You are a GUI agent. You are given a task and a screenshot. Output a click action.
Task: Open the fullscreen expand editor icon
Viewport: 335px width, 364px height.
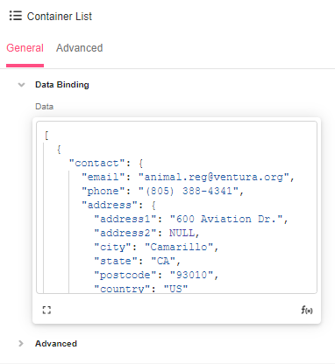pos(46,310)
